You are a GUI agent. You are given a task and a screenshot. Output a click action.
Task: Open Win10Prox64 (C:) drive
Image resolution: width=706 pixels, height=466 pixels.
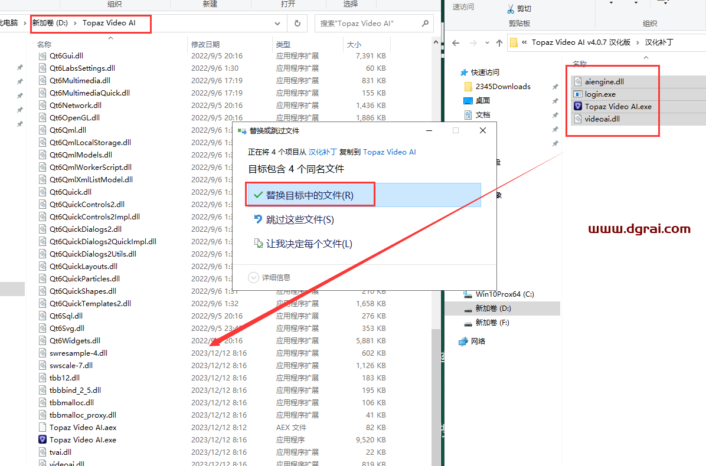tap(504, 294)
